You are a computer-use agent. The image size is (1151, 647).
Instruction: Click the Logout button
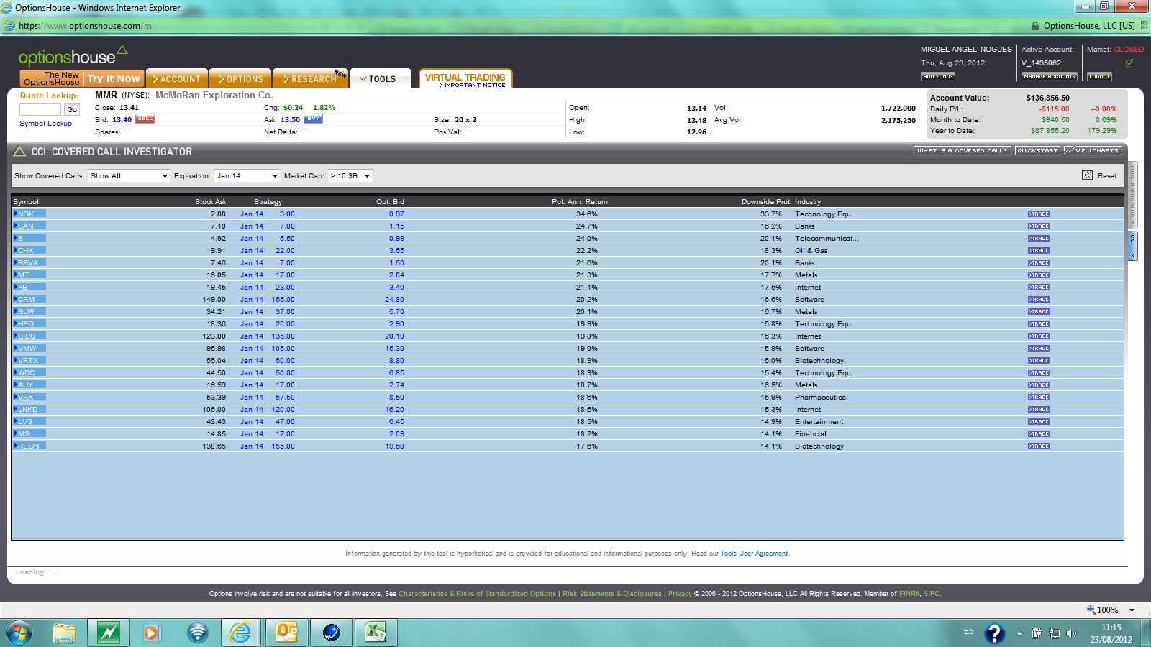point(1099,76)
